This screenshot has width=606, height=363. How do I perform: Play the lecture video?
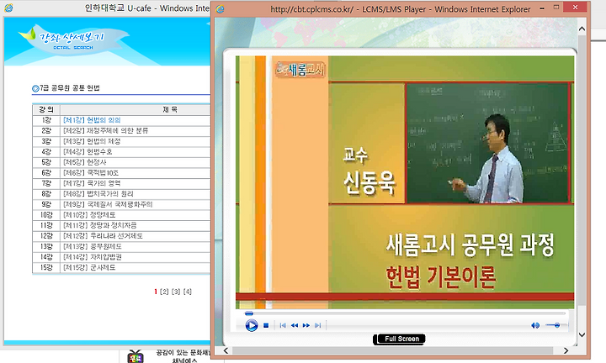click(x=251, y=325)
